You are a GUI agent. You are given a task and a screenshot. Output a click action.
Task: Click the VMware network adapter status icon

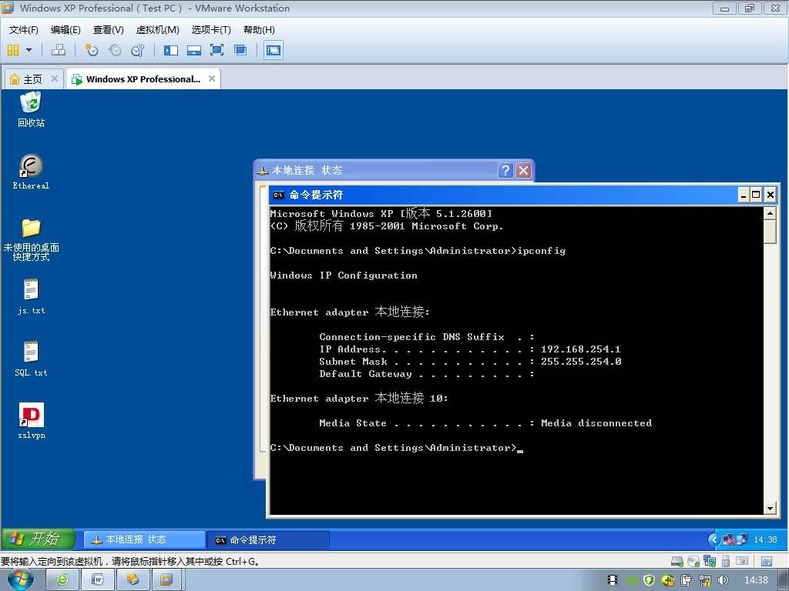tap(710, 561)
